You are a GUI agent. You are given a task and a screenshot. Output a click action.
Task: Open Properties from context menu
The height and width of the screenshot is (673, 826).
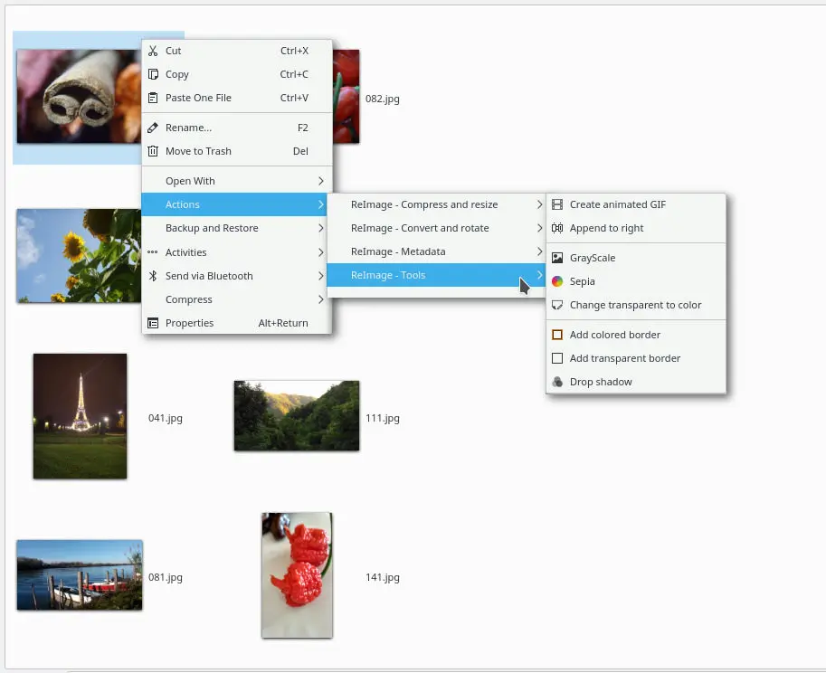pyautogui.click(x=236, y=323)
